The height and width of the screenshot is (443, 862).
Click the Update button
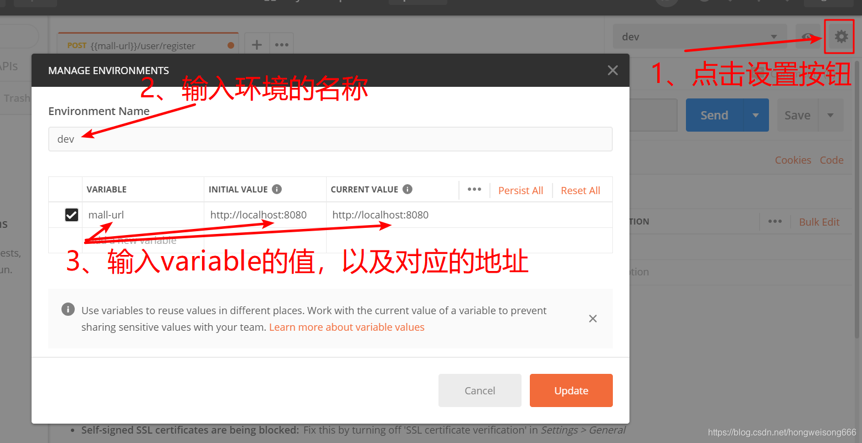pos(571,390)
